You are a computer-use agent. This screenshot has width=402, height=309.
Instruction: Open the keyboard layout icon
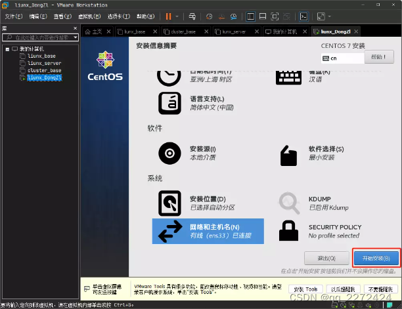coord(288,77)
